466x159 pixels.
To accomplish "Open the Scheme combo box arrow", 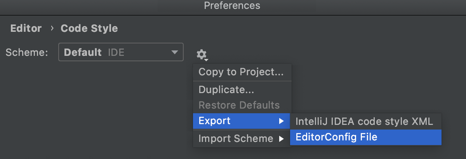I will pyautogui.click(x=174, y=52).
